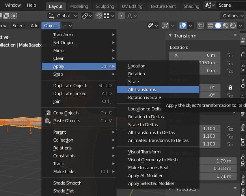
Task: Open the CAT sidebar tab
Action: [243, 142]
